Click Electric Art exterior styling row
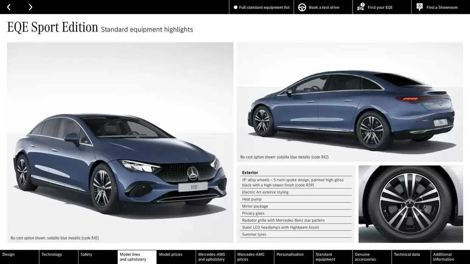The height and width of the screenshot is (264, 470). [x=296, y=192]
